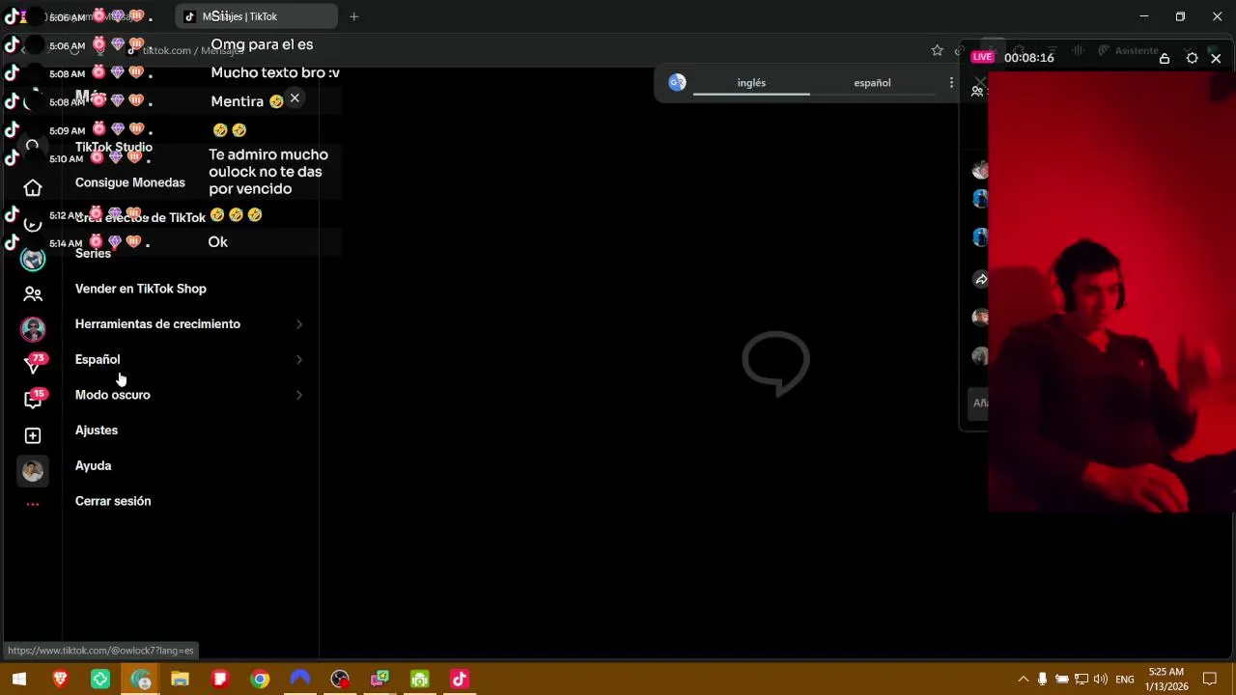1236x695 pixels.
Task: Open the TikTok app in taskbar
Action: (x=460, y=680)
